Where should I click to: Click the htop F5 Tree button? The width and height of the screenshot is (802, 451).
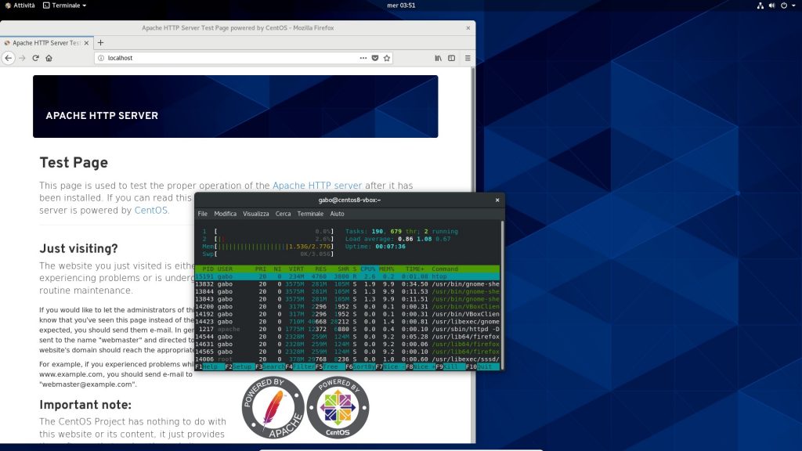(x=330, y=366)
